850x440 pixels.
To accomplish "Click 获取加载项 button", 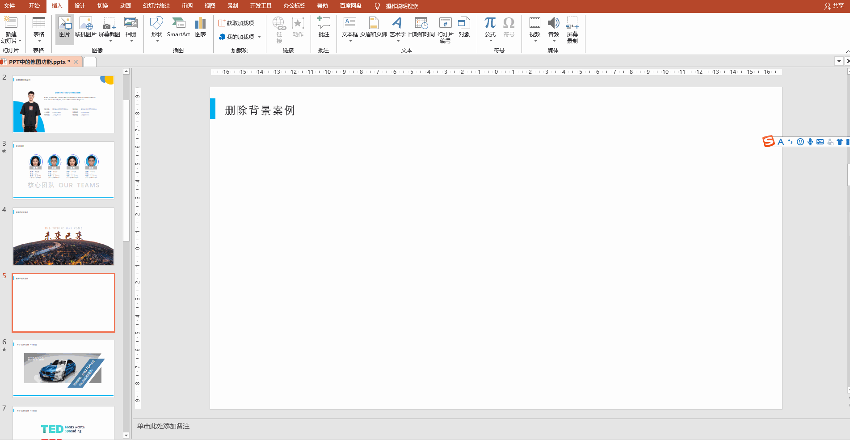I will tap(236, 23).
